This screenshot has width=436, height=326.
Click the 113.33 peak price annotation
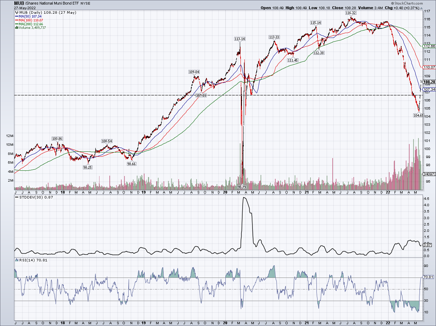[x=274, y=37]
